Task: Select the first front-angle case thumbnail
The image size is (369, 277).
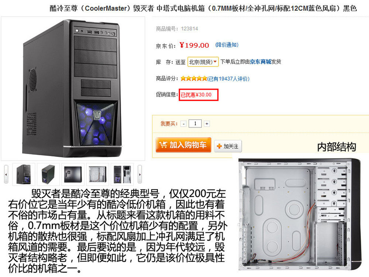Action: (x=24, y=174)
